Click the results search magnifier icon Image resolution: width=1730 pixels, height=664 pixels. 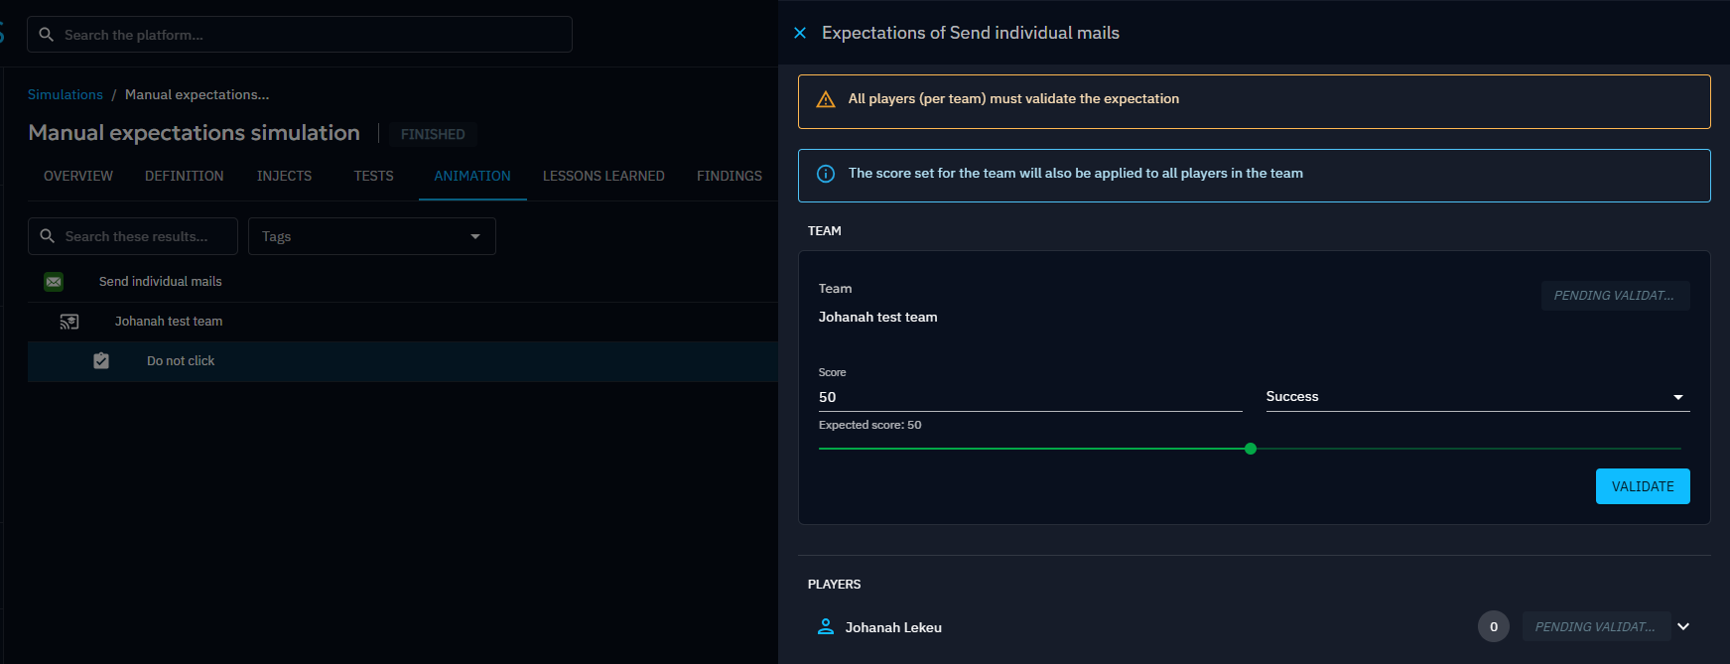47,236
